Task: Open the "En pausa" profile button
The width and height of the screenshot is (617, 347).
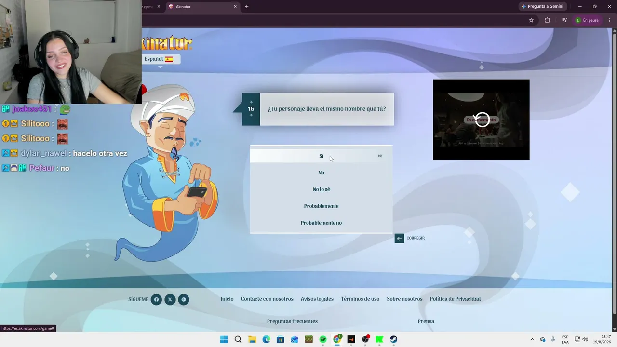Action: (x=587, y=20)
